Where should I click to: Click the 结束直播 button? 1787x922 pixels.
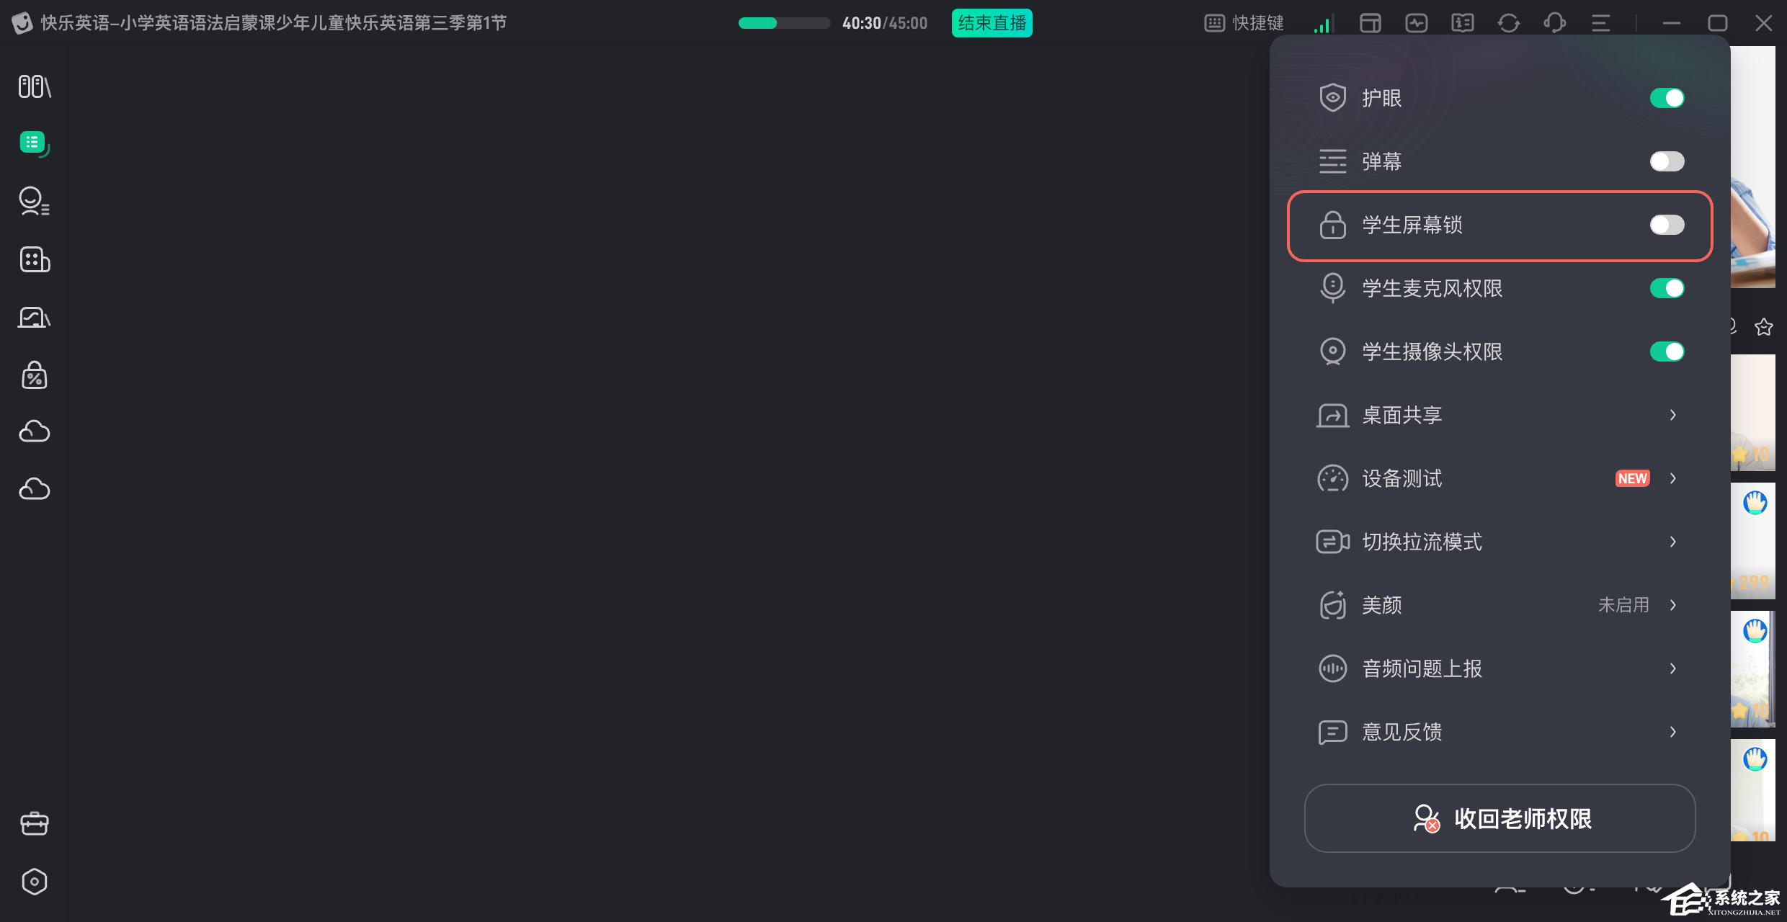click(x=991, y=23)
